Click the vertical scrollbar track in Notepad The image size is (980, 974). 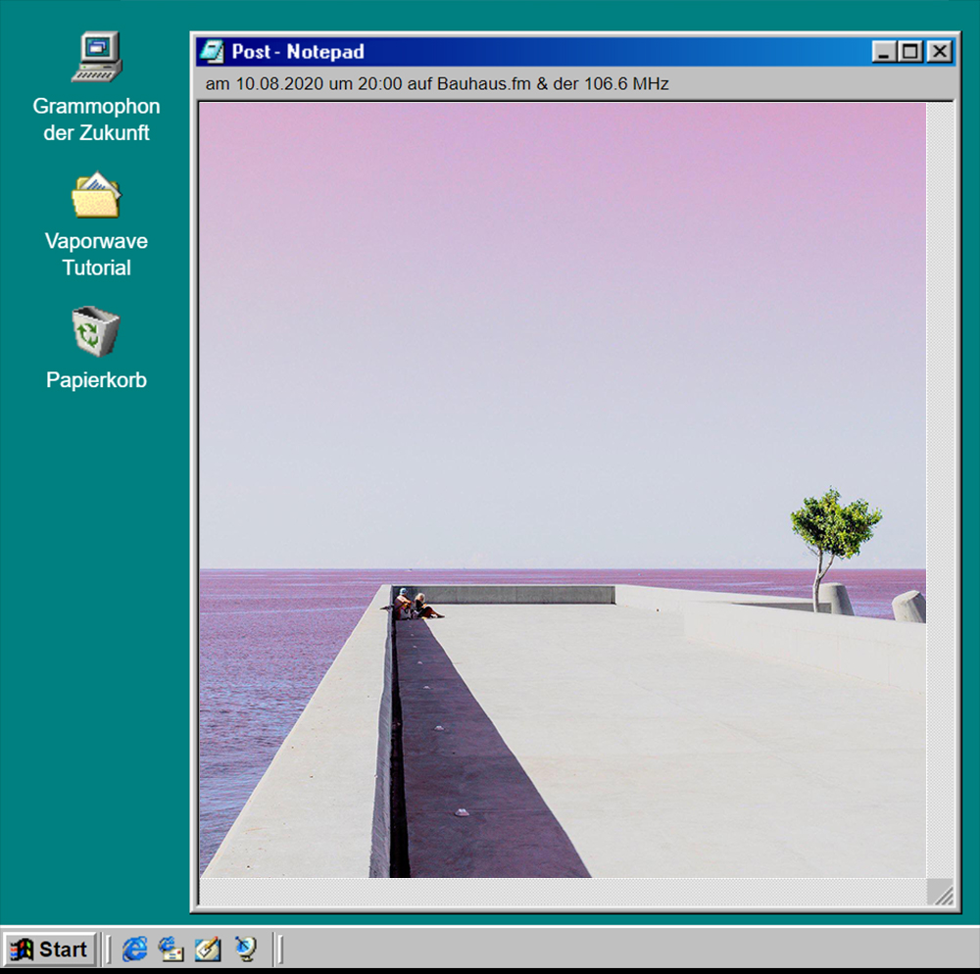[x=939, y=490]
